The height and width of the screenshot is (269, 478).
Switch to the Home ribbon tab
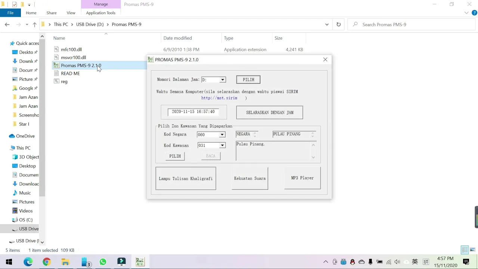[x=31, y=13]
